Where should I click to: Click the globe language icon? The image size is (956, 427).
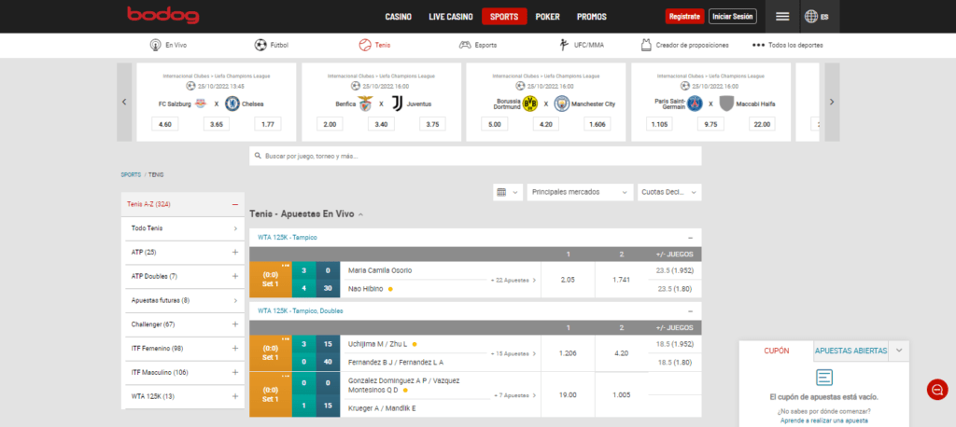tap(810, 17)
